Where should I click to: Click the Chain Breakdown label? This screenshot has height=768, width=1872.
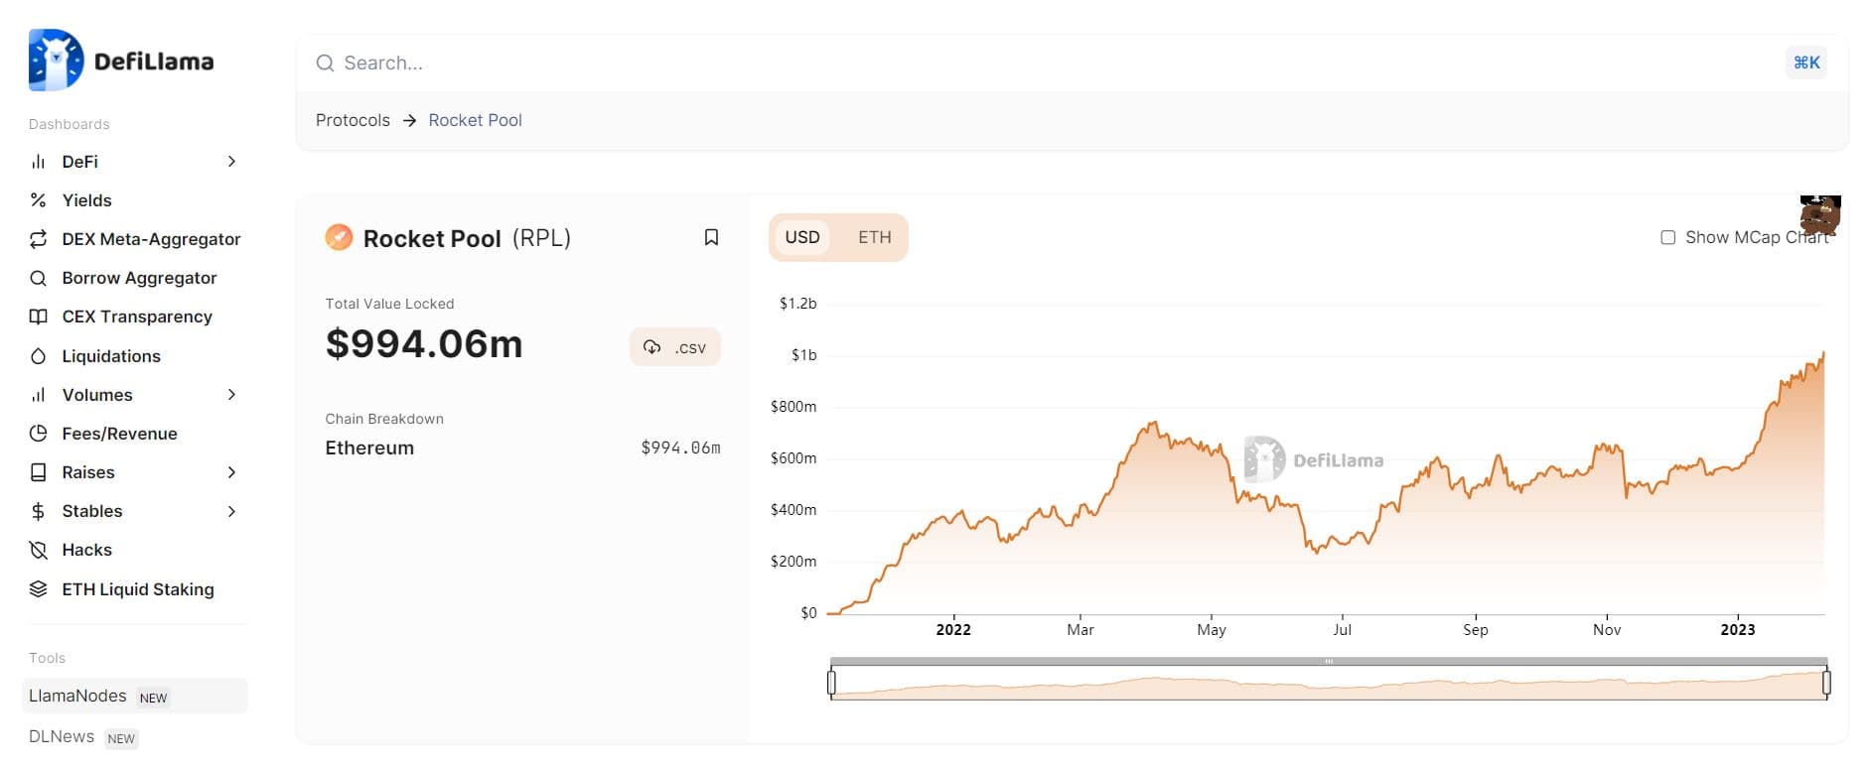(x=384, y=419)
